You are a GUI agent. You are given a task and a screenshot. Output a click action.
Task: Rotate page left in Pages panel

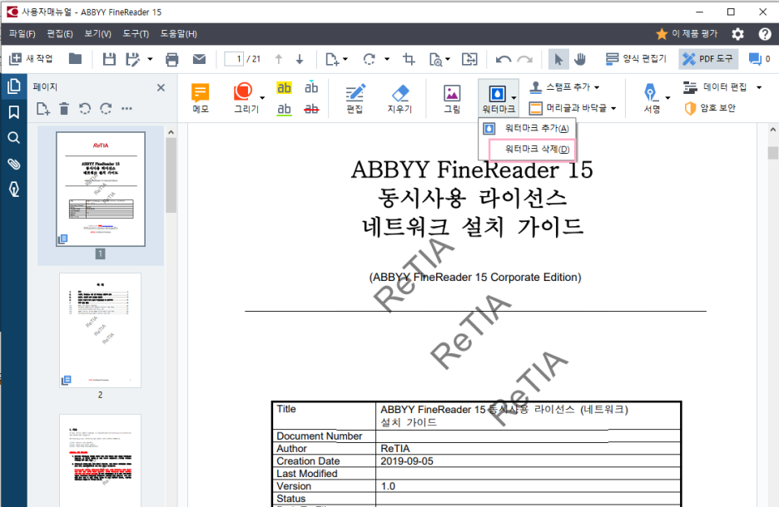click(x=85, y=109)
